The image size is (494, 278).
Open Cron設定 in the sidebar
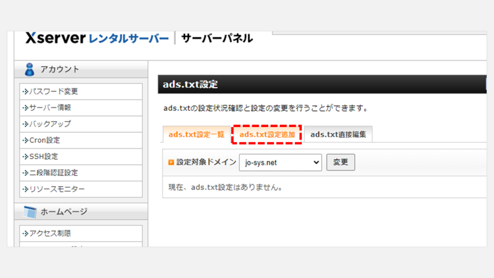(81, 140)
